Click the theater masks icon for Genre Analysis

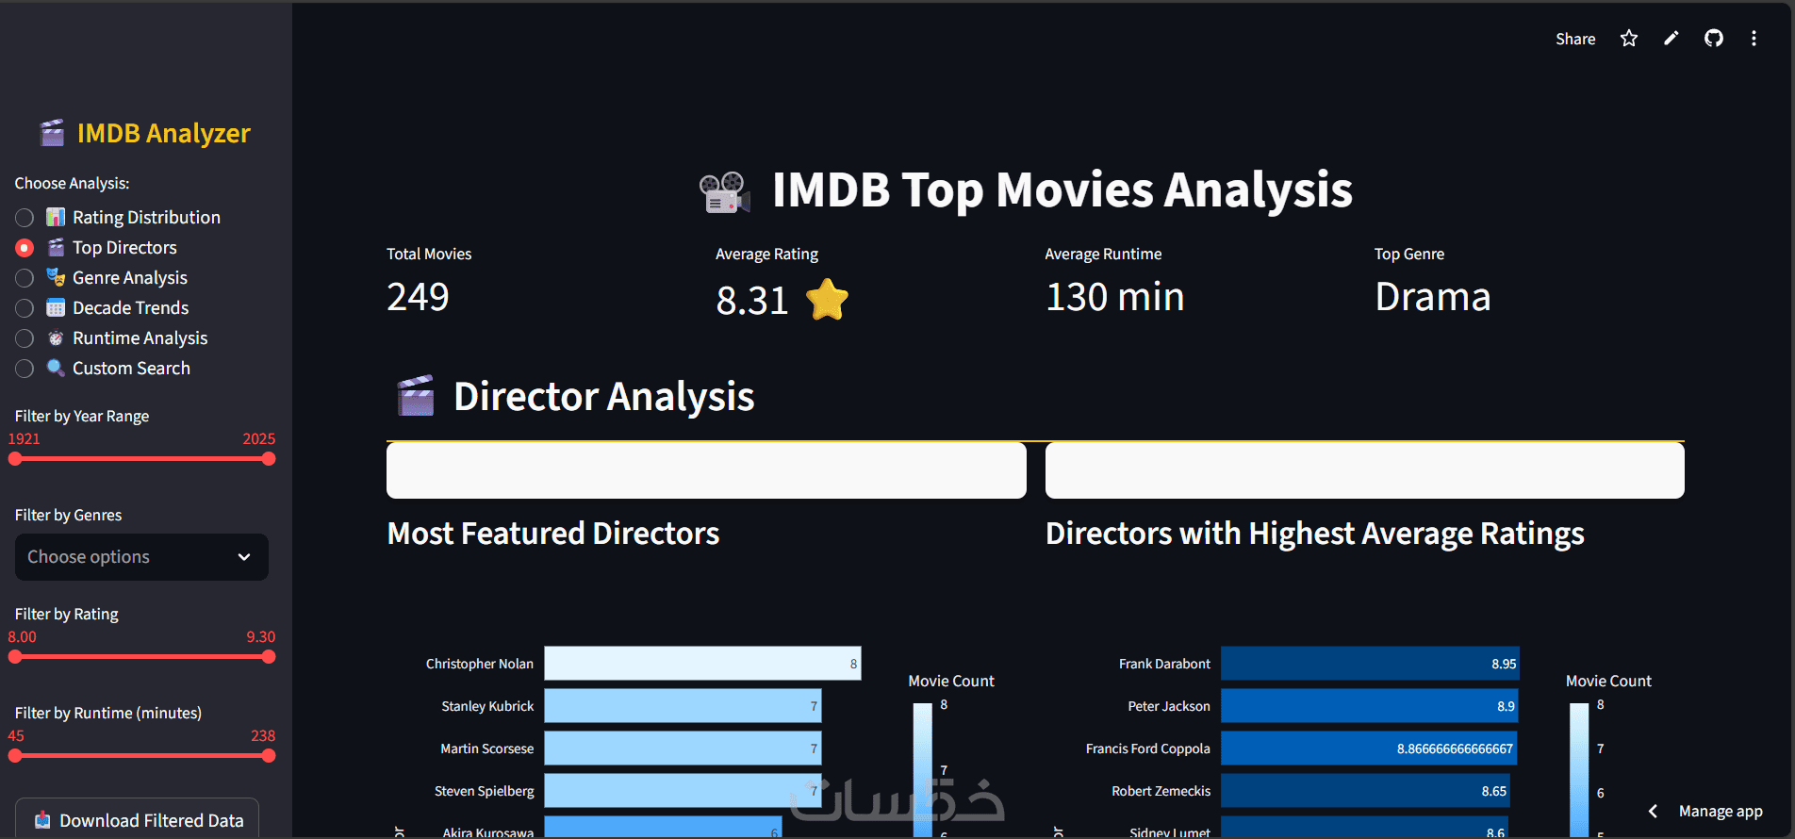56,277
